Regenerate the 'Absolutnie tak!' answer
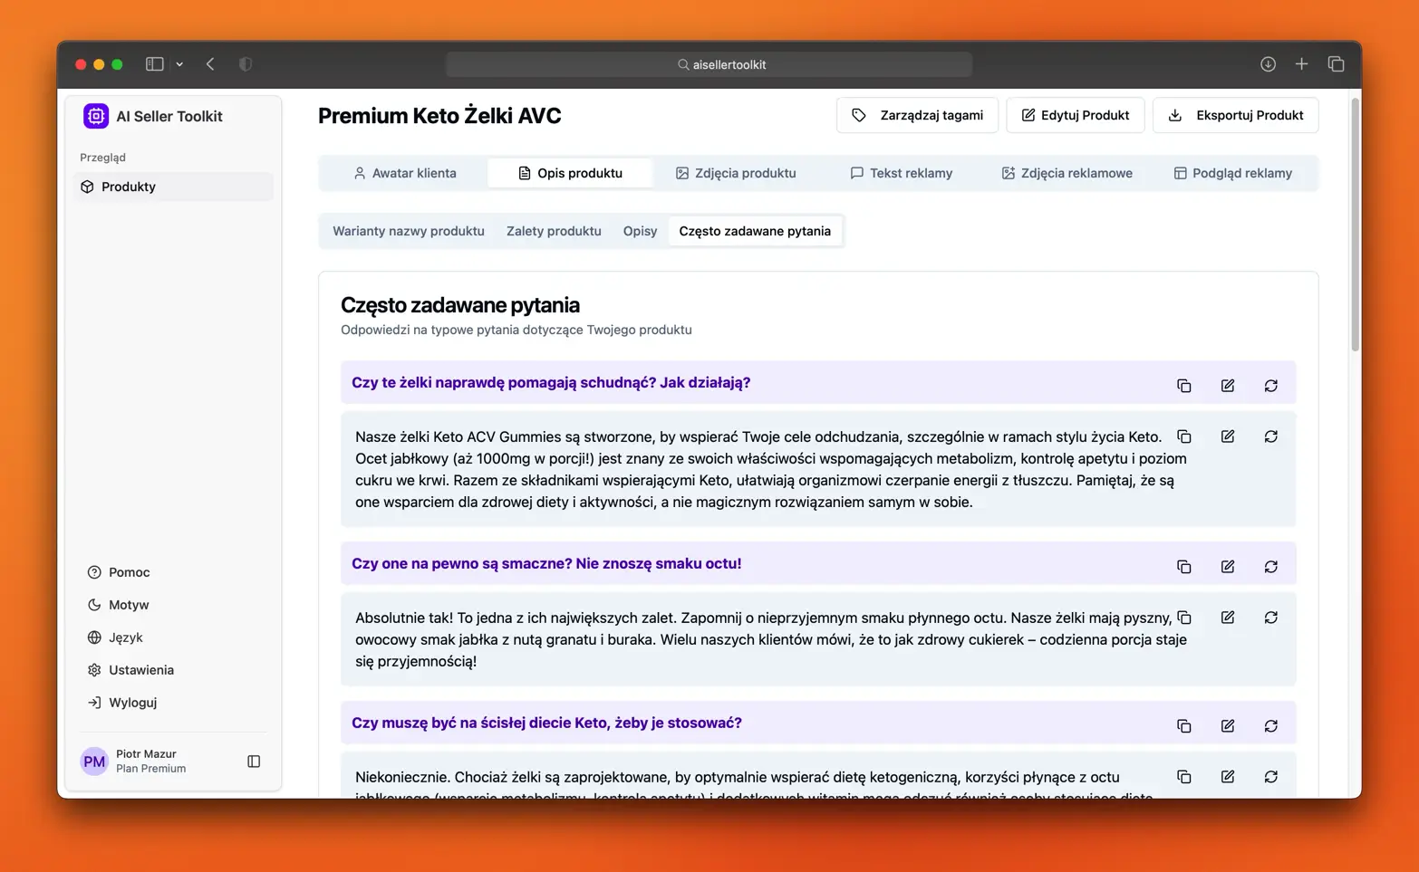1419x872 pixels. pyautogui.click(x=1270, y=618)
